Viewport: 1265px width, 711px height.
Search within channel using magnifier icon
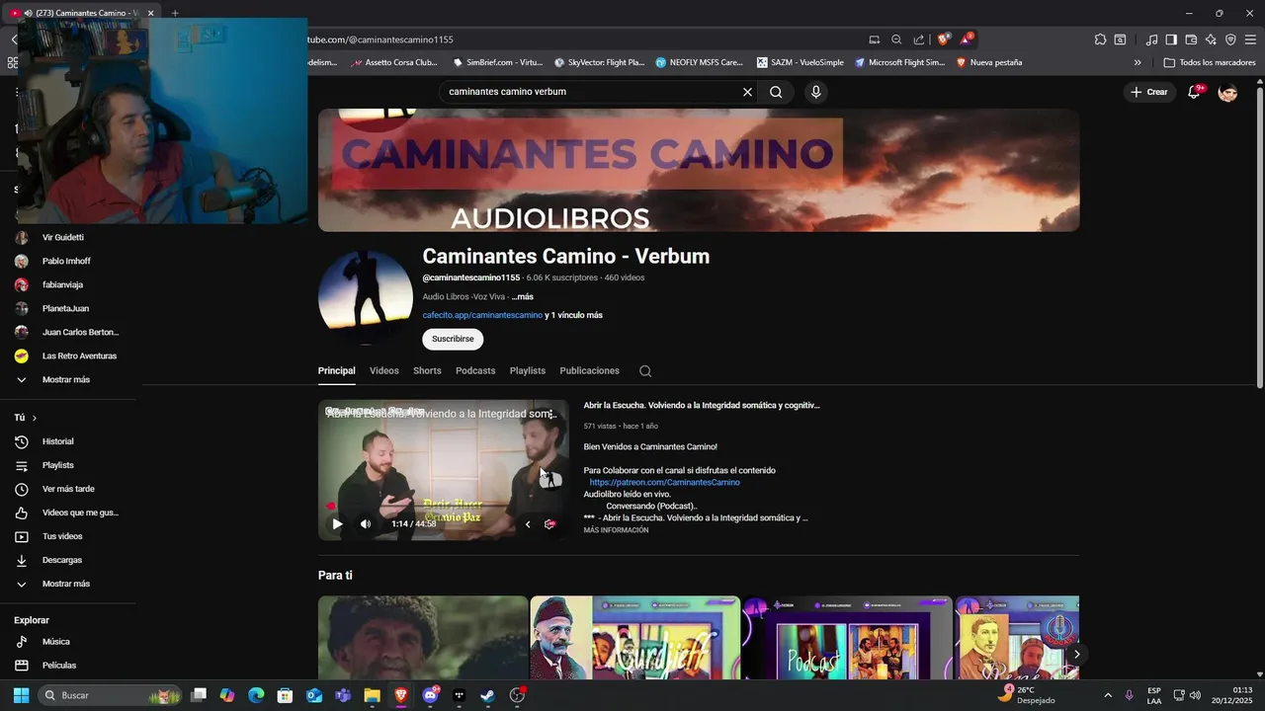[x=645, y=371]
